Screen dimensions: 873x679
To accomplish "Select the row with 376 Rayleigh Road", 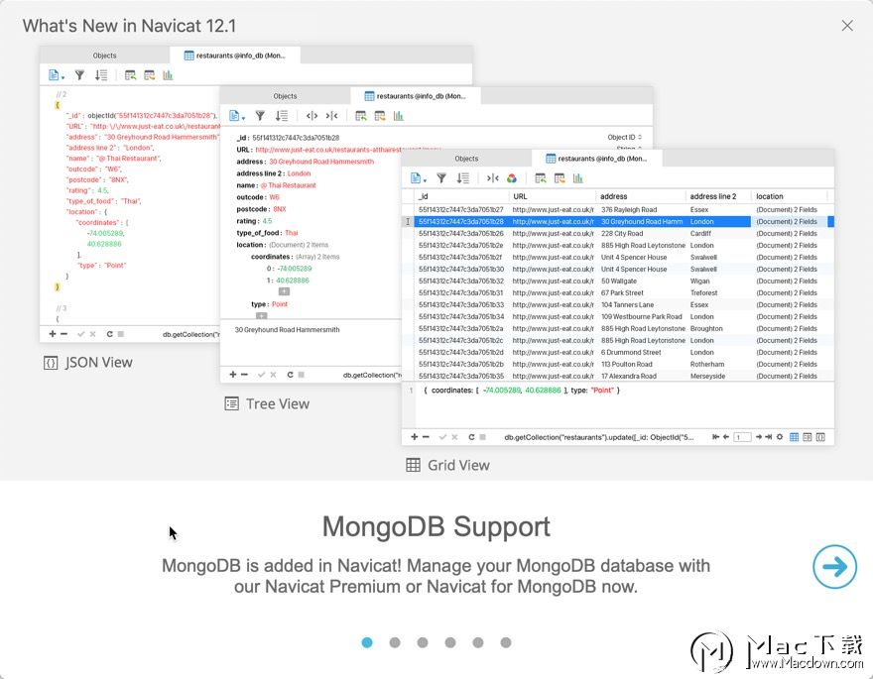I will coord(624,210).
